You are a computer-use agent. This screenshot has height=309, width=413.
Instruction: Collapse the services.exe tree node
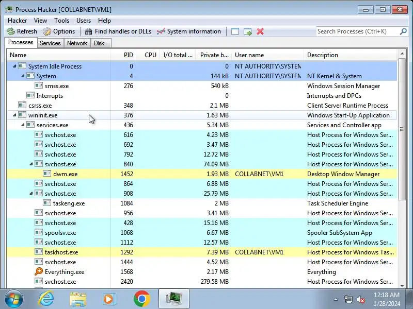click(x=23, y=125)
